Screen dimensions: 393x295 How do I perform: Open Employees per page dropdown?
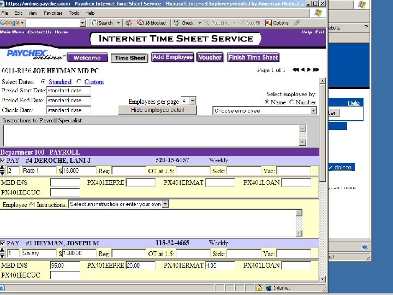pos(193,101)
